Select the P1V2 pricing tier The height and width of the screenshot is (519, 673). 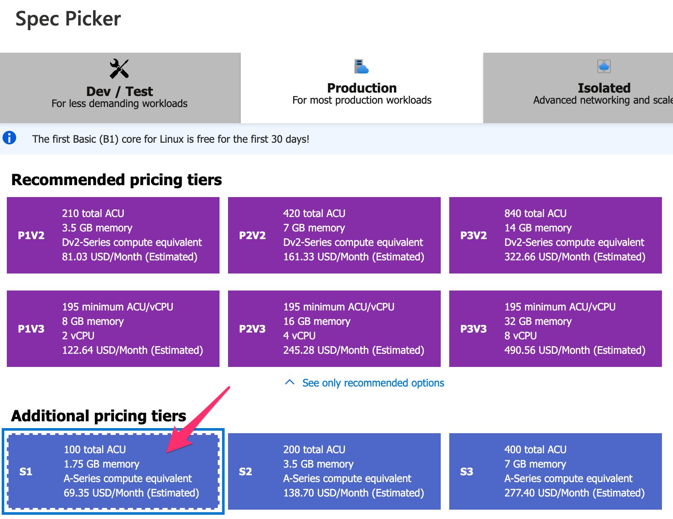pos(113,235)
